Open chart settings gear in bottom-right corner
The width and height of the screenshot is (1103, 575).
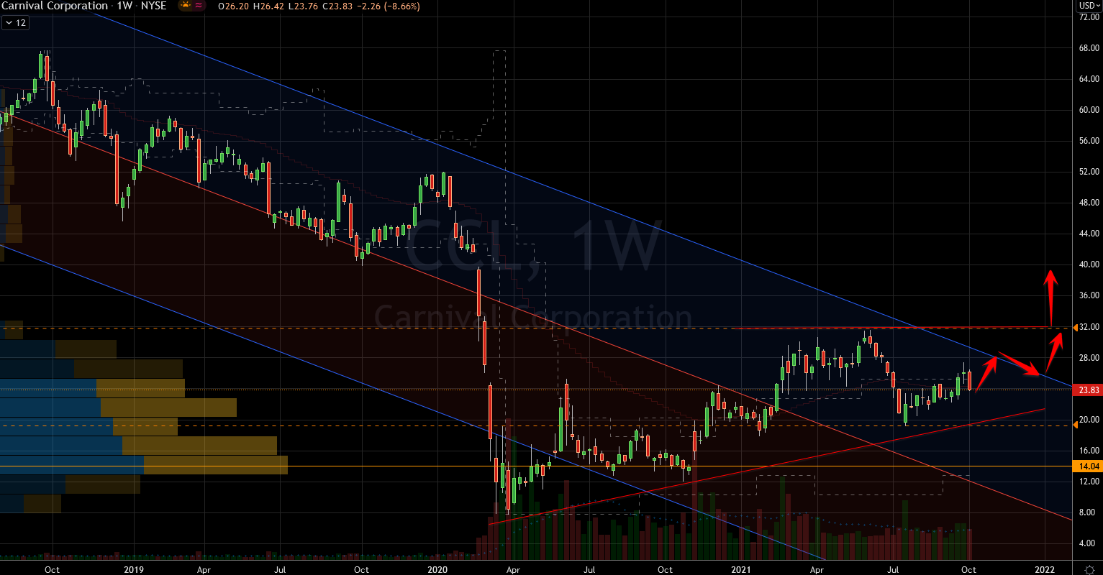[x=1089, y=570]
